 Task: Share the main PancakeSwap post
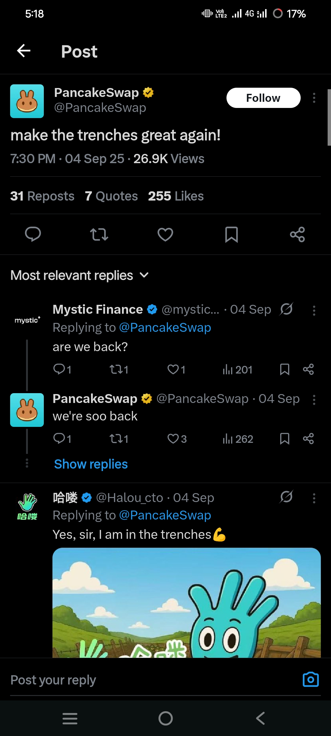[x=297, y=235]
